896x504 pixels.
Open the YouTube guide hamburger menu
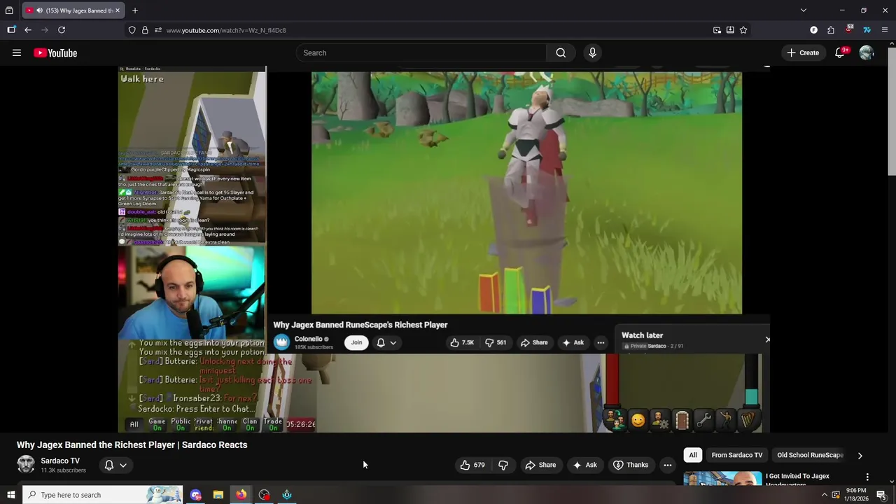point(17,52)
